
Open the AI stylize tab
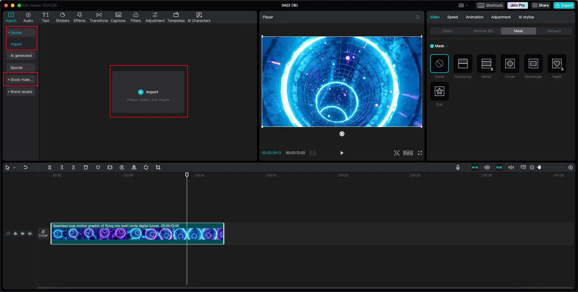[x=526, y=17]
